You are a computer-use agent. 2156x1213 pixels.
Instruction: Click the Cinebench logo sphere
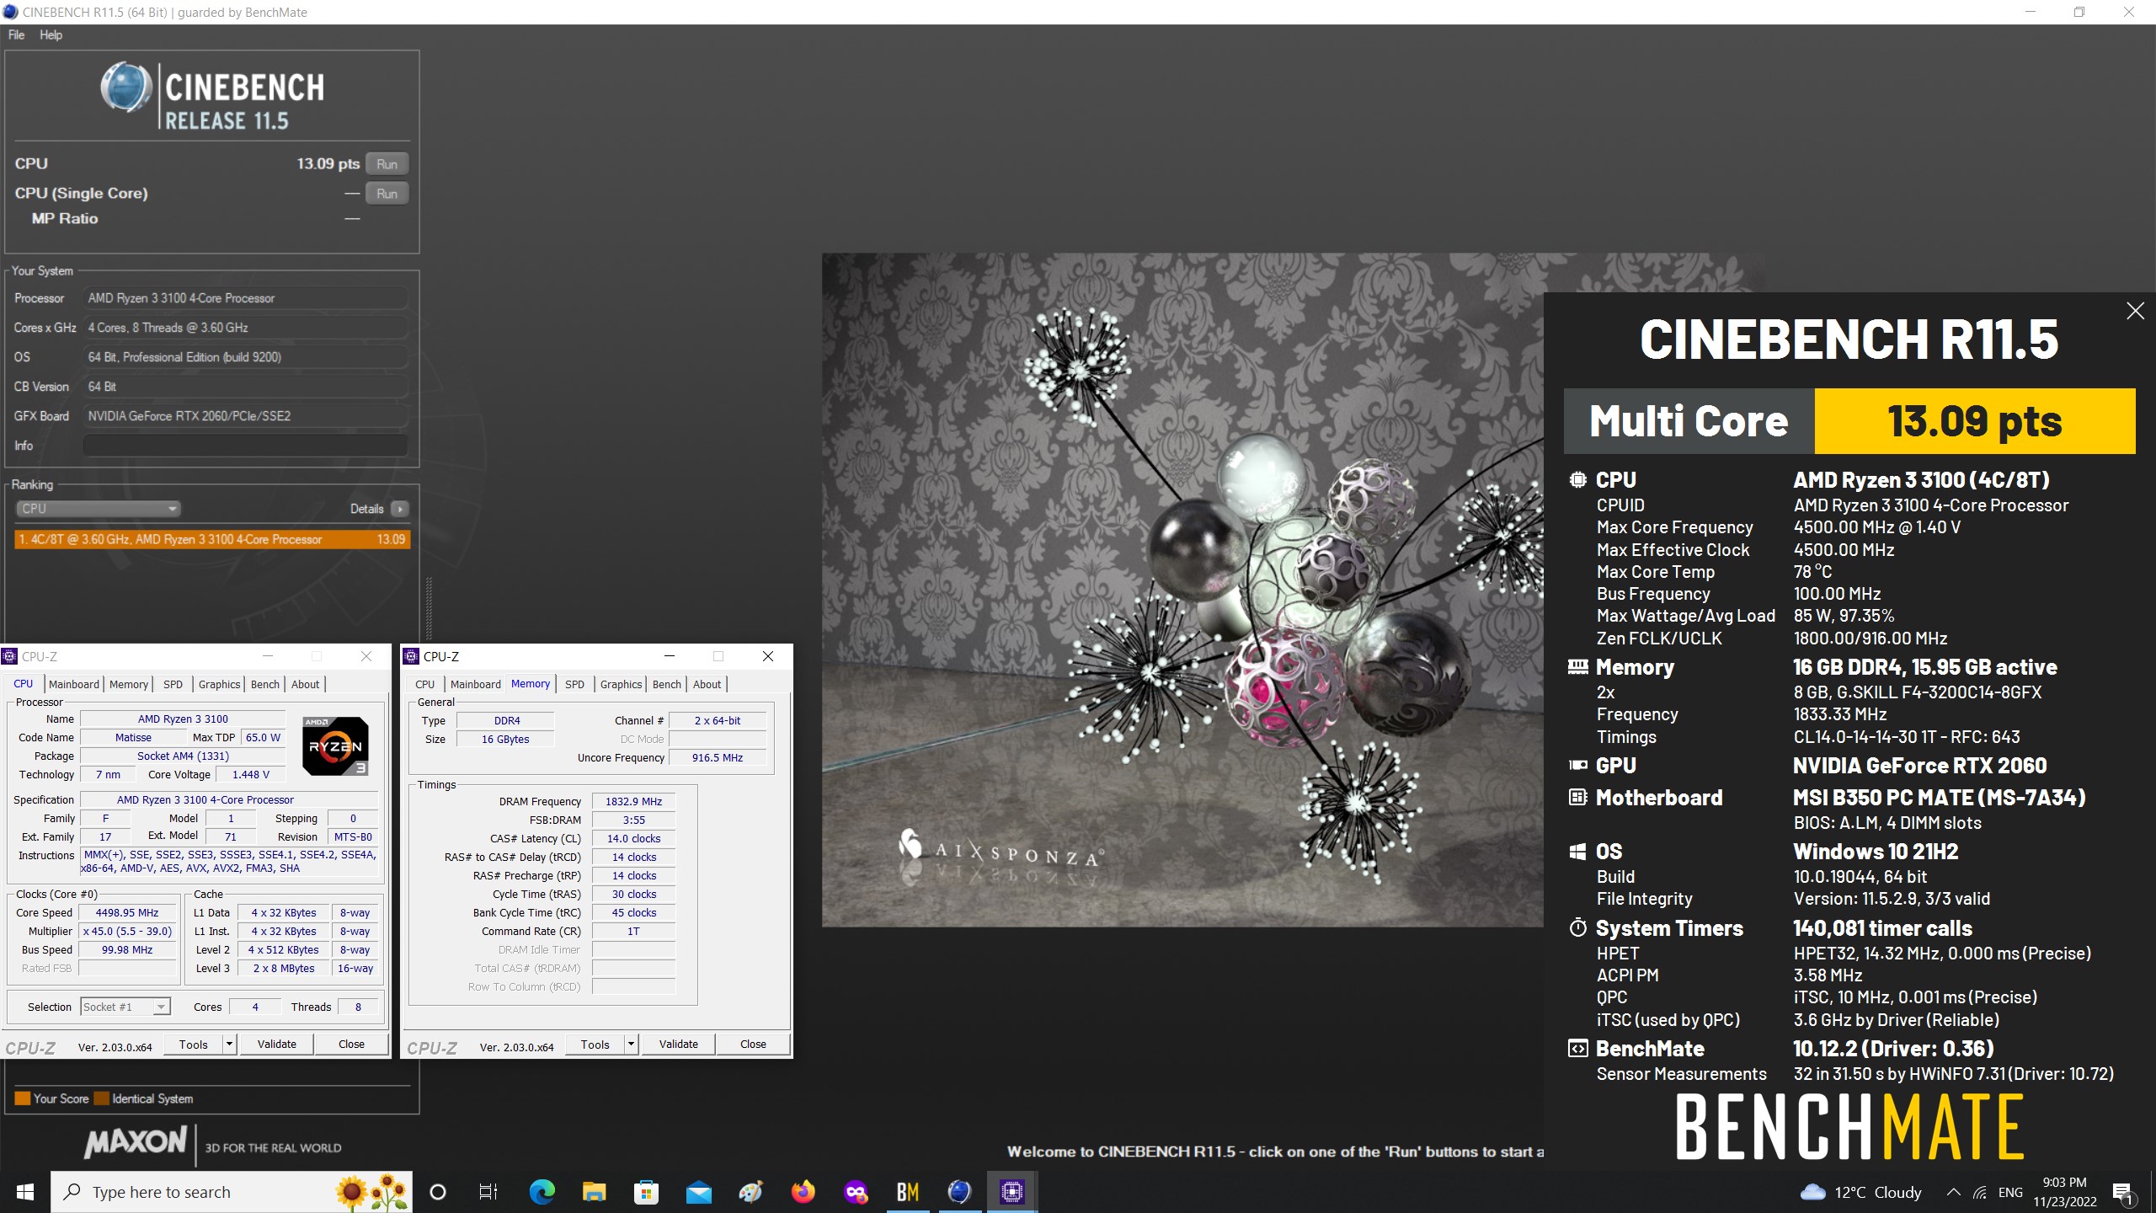pyautogui.click(x=126, y=87)
